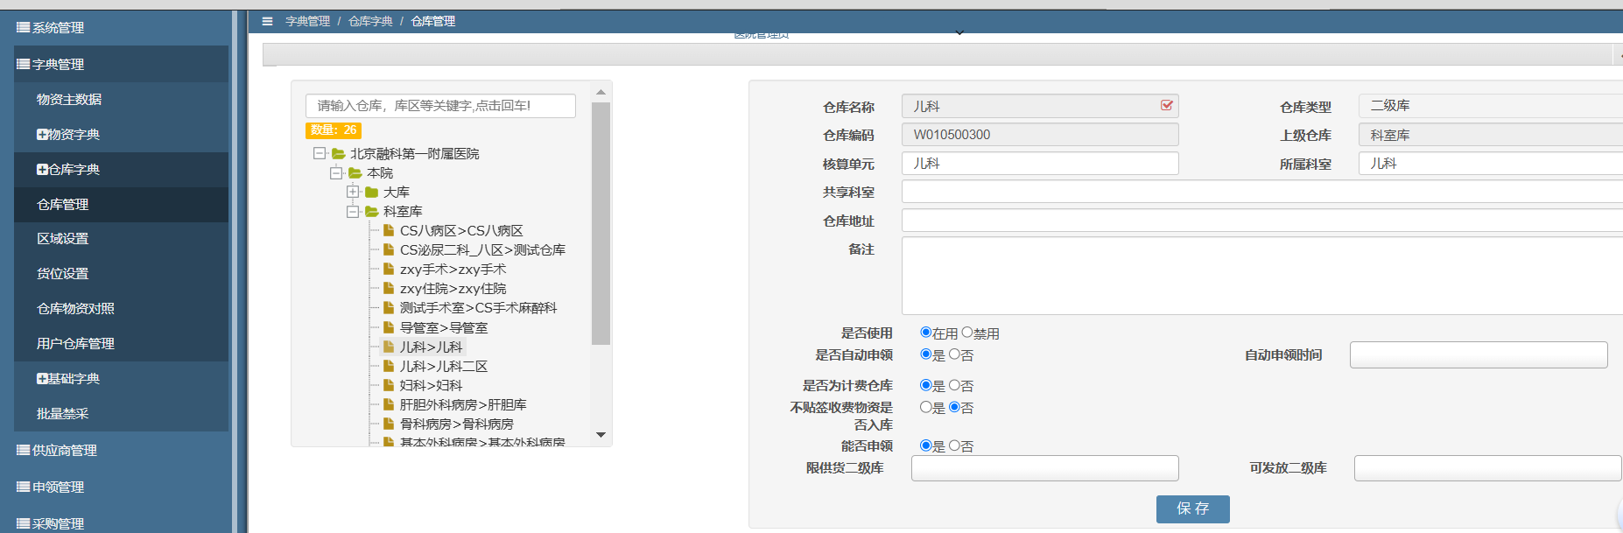
Task: Click the 保存 button
Action: click(x=1192, y=508)
